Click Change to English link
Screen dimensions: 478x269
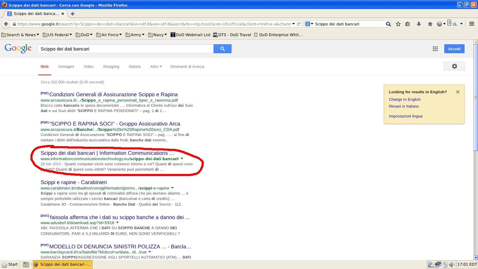click(405, 100)
